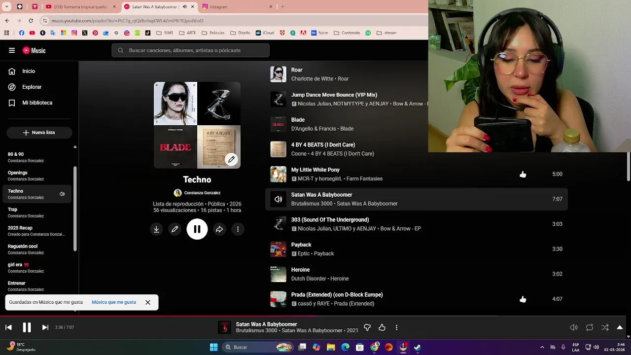Share the Techno playlist
The height and width of the screenshot is (355, 631).
219,229
